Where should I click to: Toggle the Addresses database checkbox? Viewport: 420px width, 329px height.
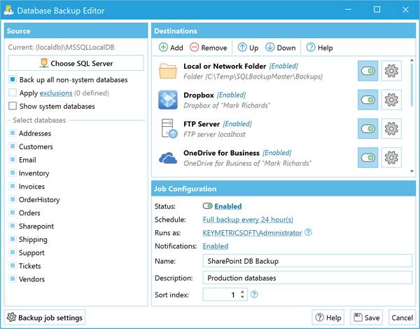13,133
